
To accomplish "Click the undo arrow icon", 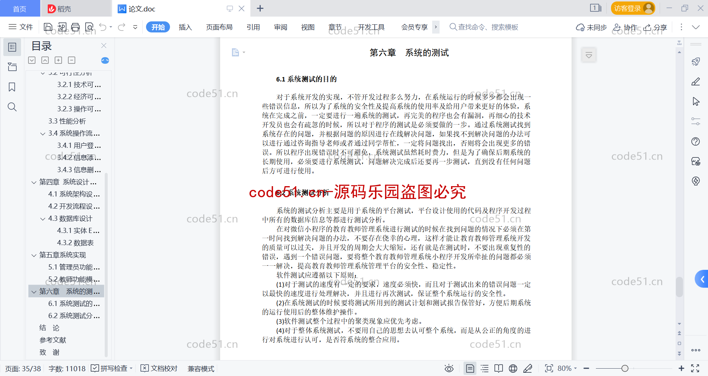I will 103,27.
